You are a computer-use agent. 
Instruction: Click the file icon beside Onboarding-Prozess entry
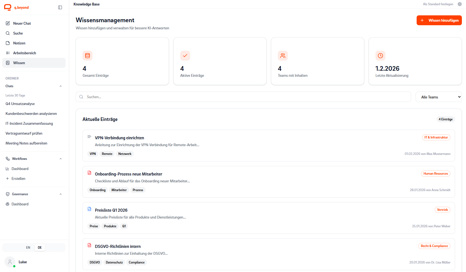point(89,173)
